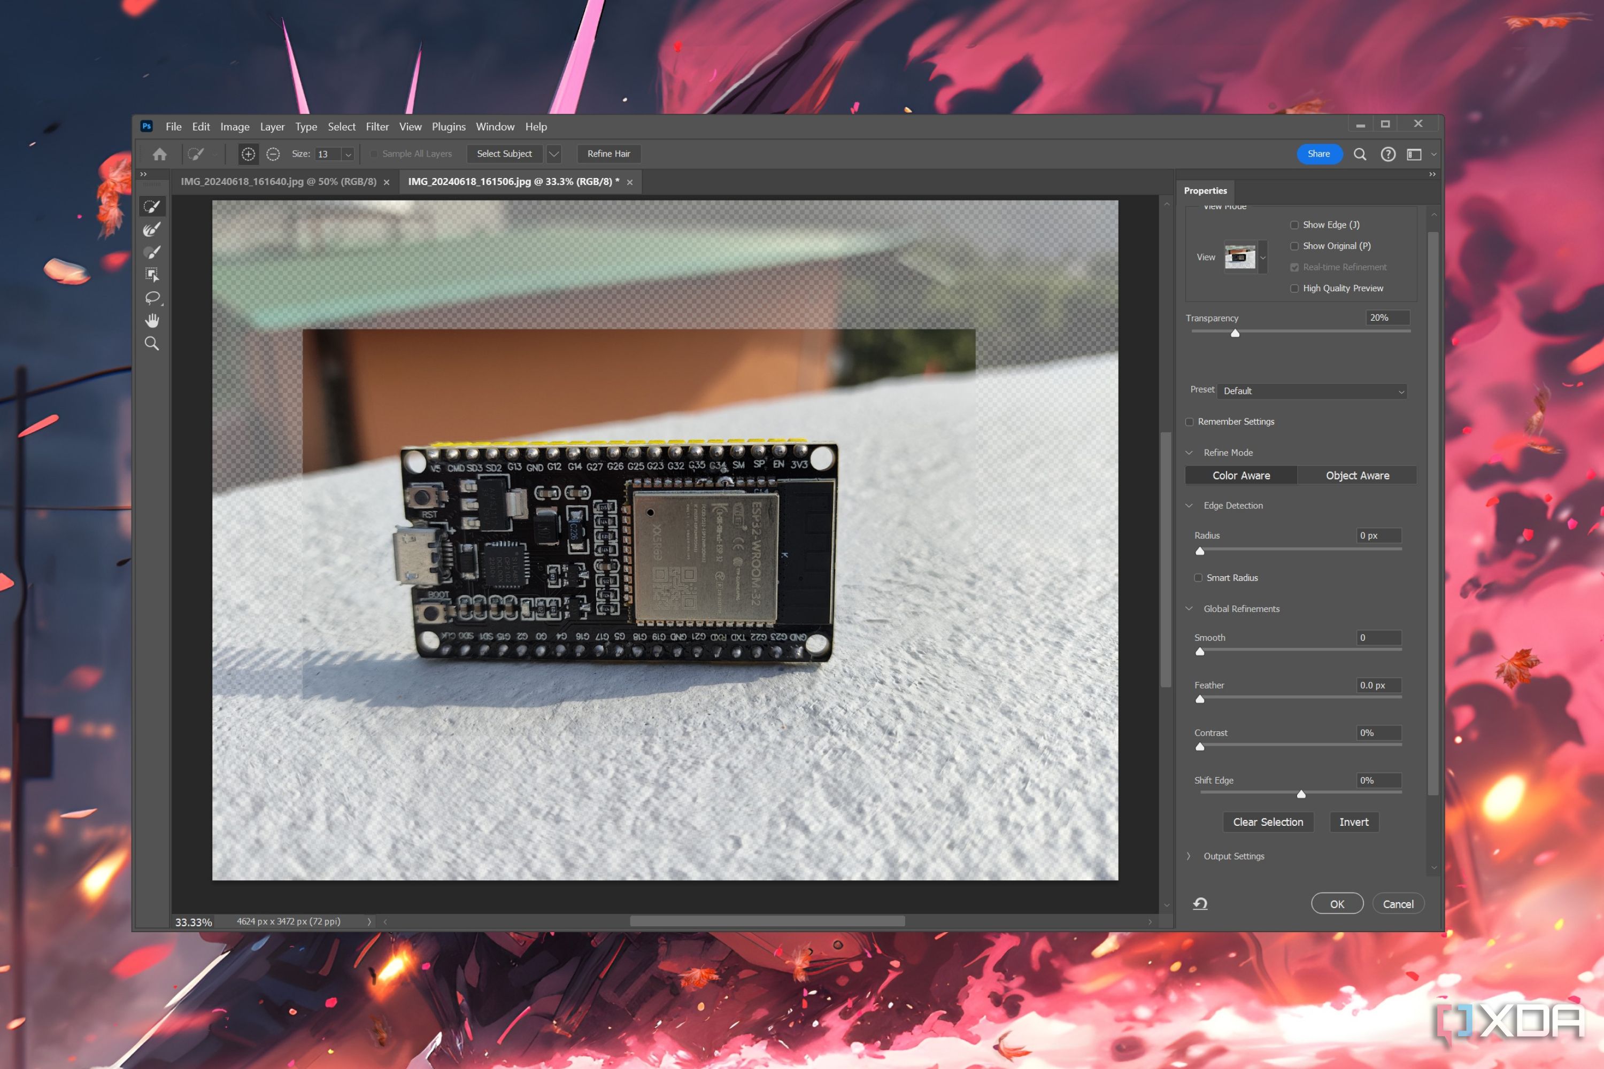The image size is (1604, 1069).
Task: Select the Object Selection tool
Action: [152, 275]
